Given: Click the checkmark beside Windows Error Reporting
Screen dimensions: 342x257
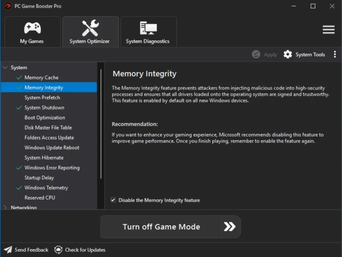Looking at the screenshot, I should [19, 168].
